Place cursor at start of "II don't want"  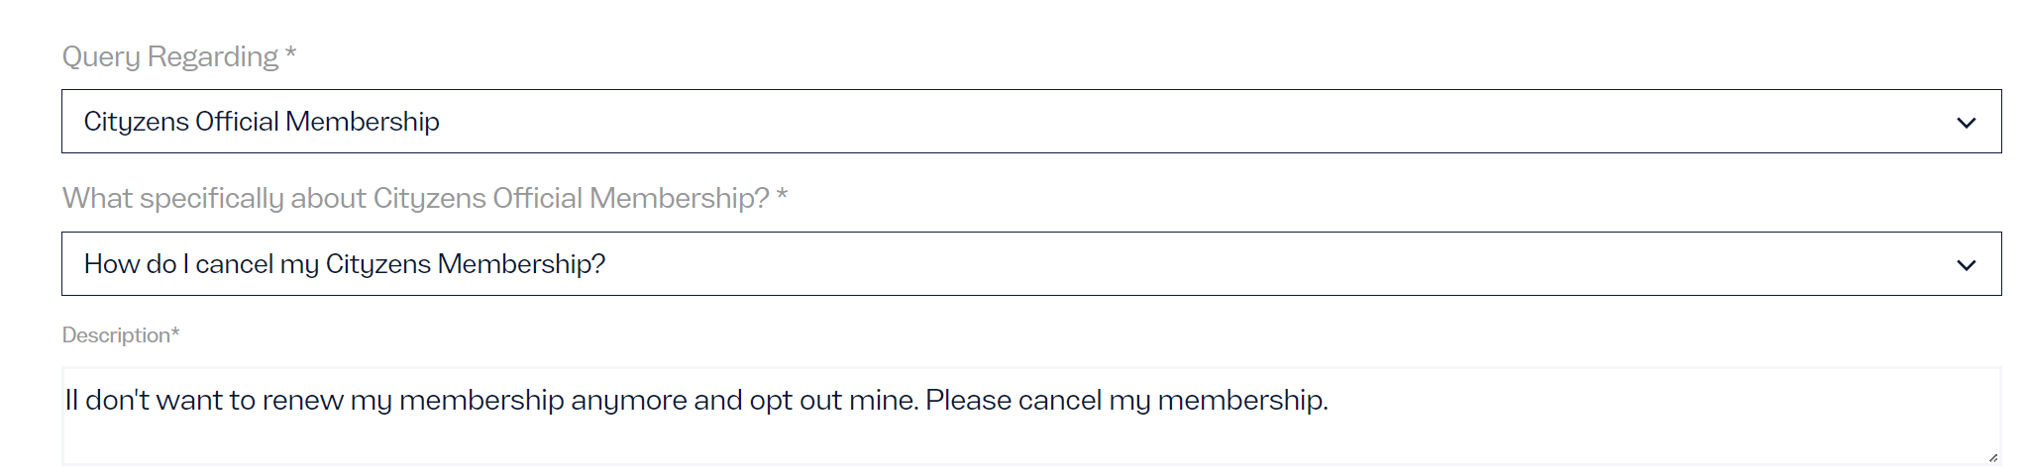[x=66, y=401]
